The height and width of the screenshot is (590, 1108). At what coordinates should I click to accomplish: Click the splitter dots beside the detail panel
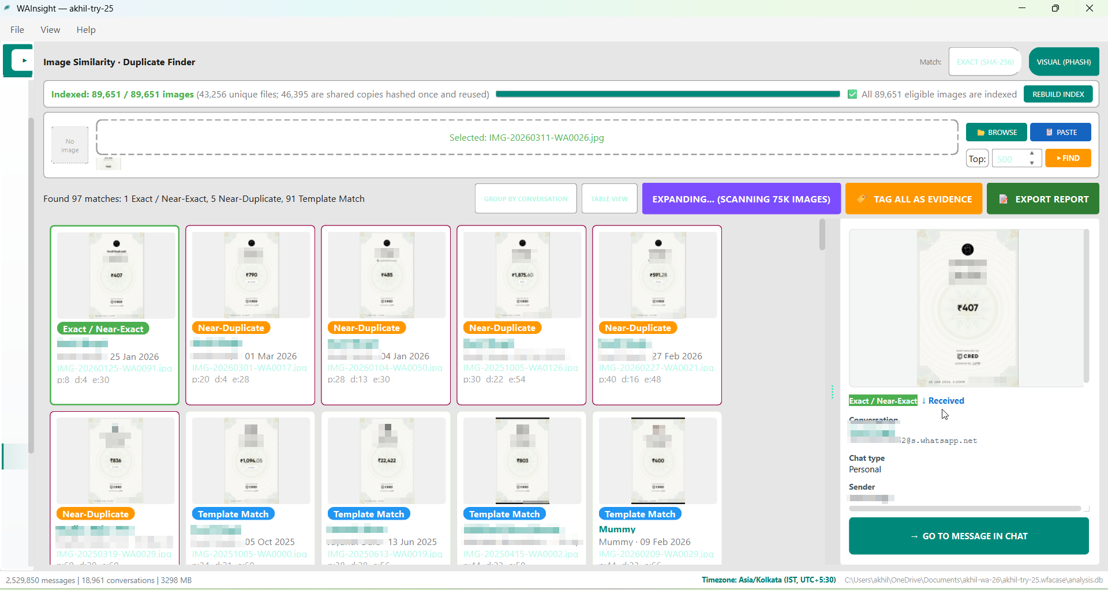click(x=832, y=392)
